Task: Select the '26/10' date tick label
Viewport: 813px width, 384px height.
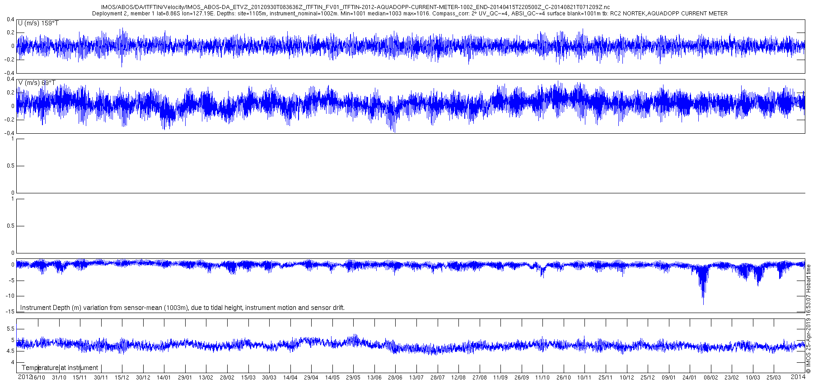Action: pyautogui.click(x=563, y=378)
